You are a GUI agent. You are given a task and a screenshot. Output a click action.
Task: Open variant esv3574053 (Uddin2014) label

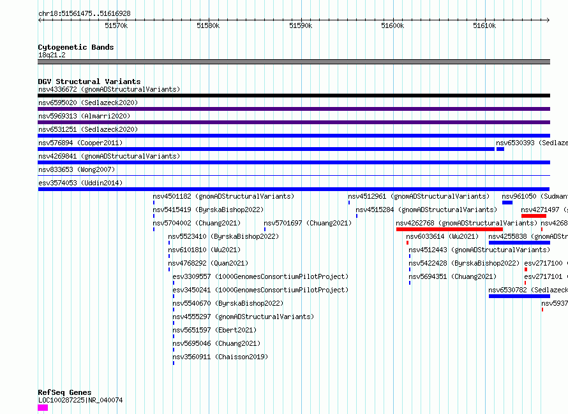coord(80,183)
